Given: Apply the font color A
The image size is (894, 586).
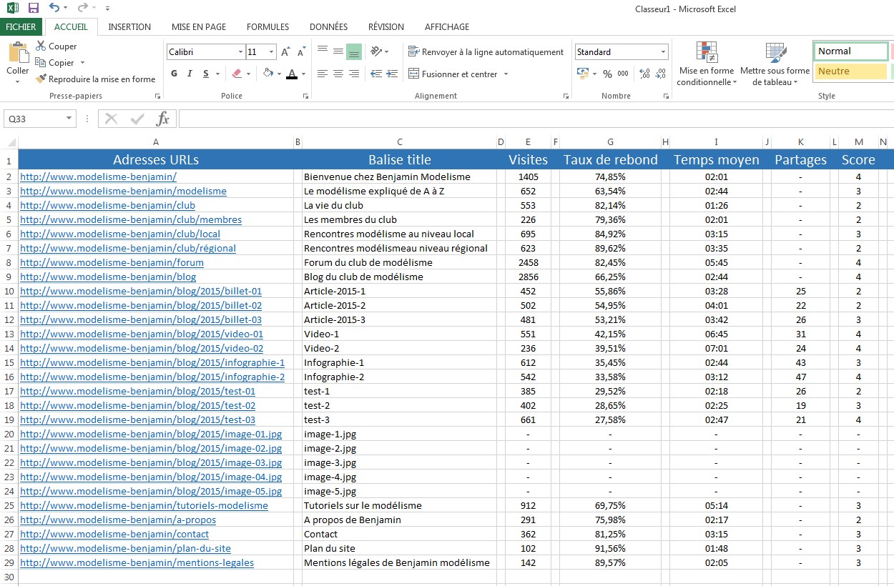Looking at the screenshot, I should coord(291,74).
